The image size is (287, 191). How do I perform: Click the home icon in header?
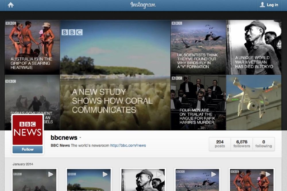click(x=11, y=5)
